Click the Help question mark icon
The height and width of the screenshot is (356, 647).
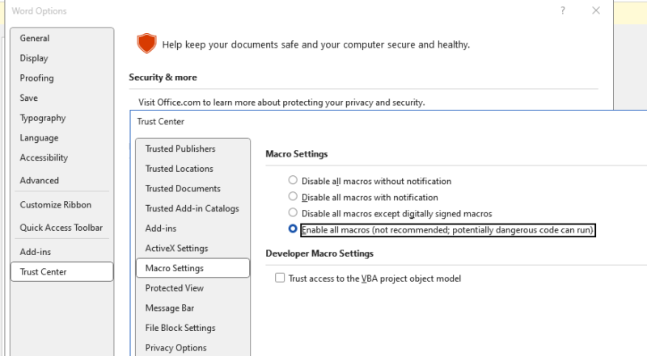point(563,10)
